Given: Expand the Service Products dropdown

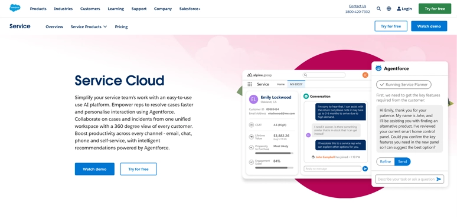Looking at the screenshot, I should click(89, 26).
